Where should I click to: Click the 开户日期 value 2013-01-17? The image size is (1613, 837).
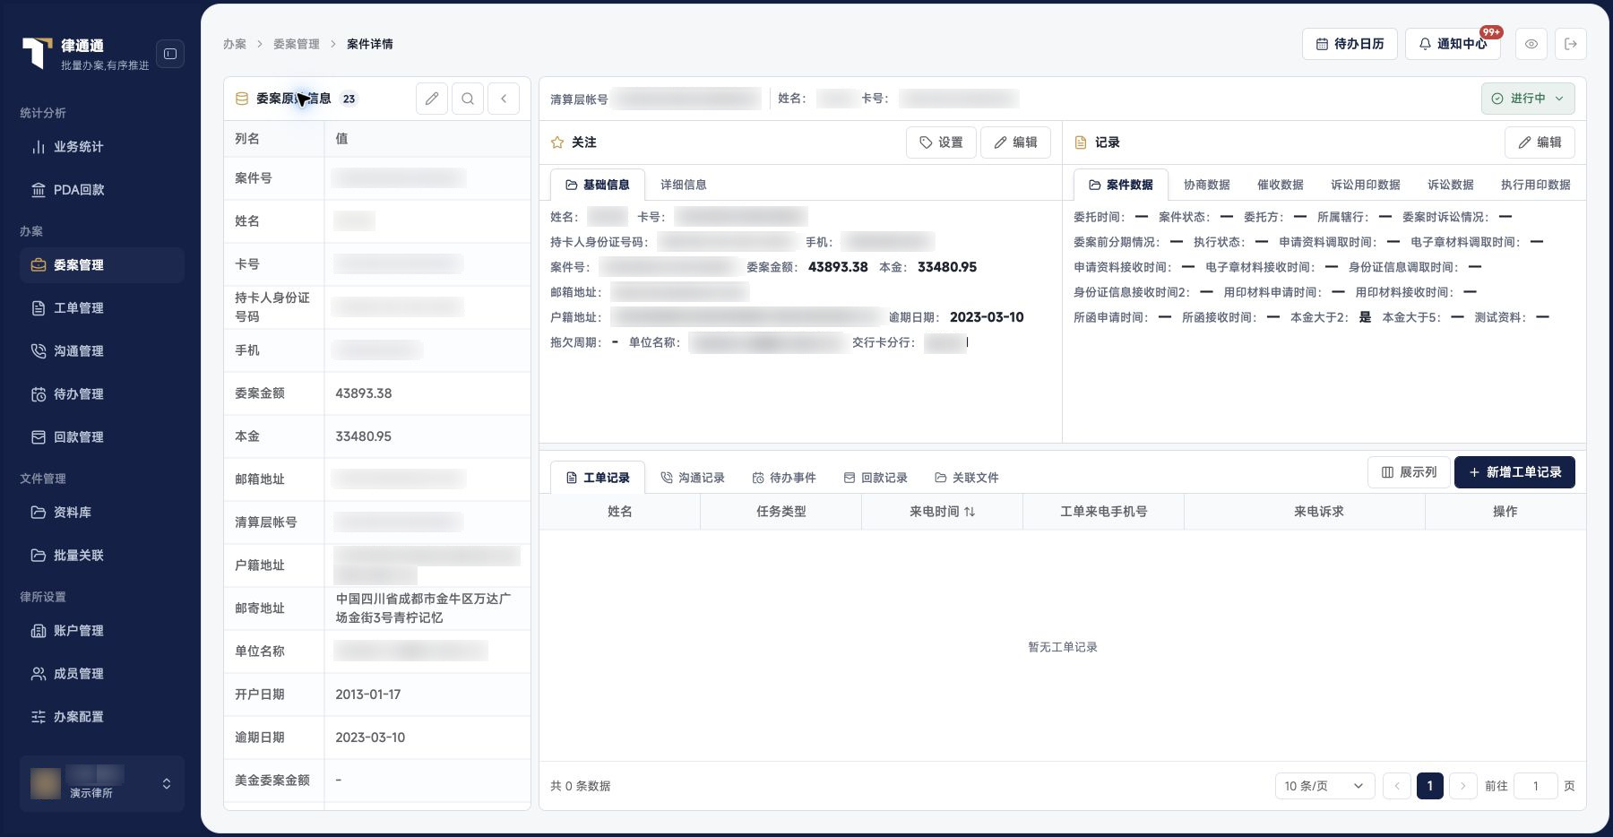point(367,695)
